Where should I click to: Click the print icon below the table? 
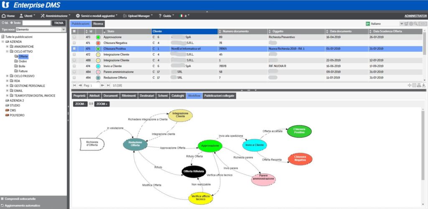coord(419,85)
